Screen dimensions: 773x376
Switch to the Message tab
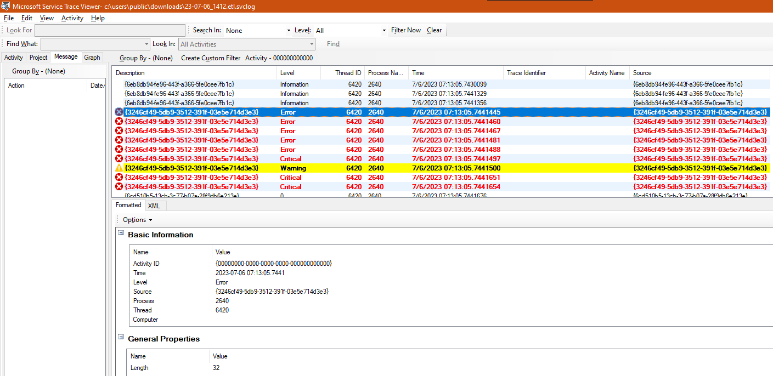click(x=66, y=57)
